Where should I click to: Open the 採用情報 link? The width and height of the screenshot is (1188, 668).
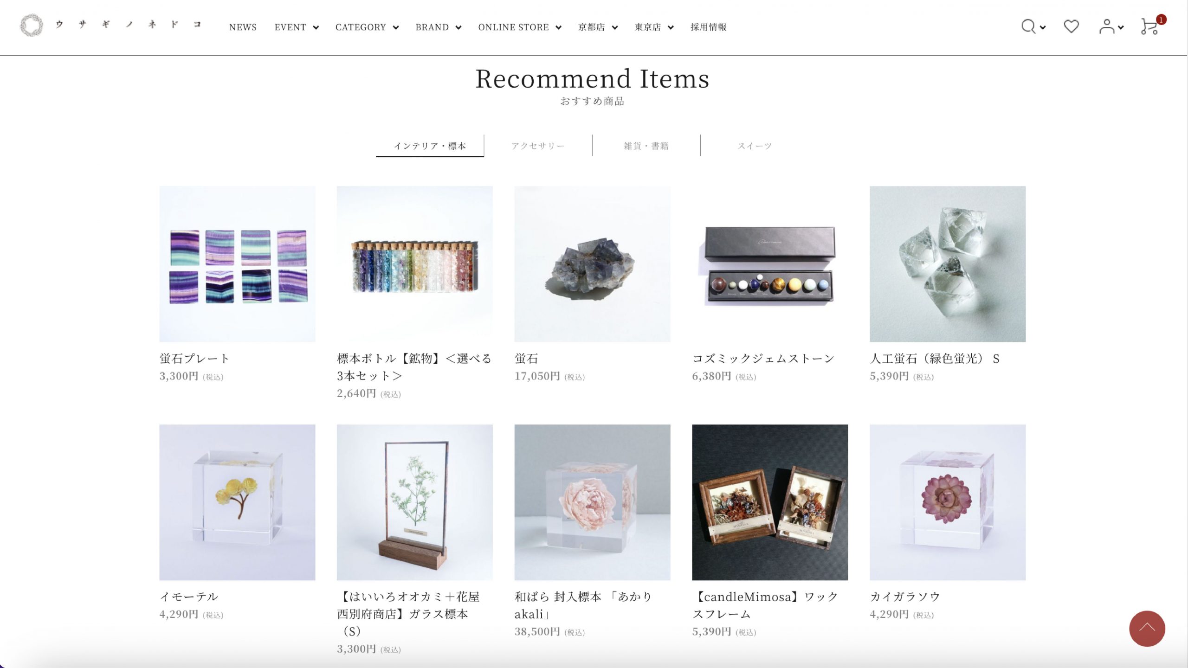(x=708, y=27)
